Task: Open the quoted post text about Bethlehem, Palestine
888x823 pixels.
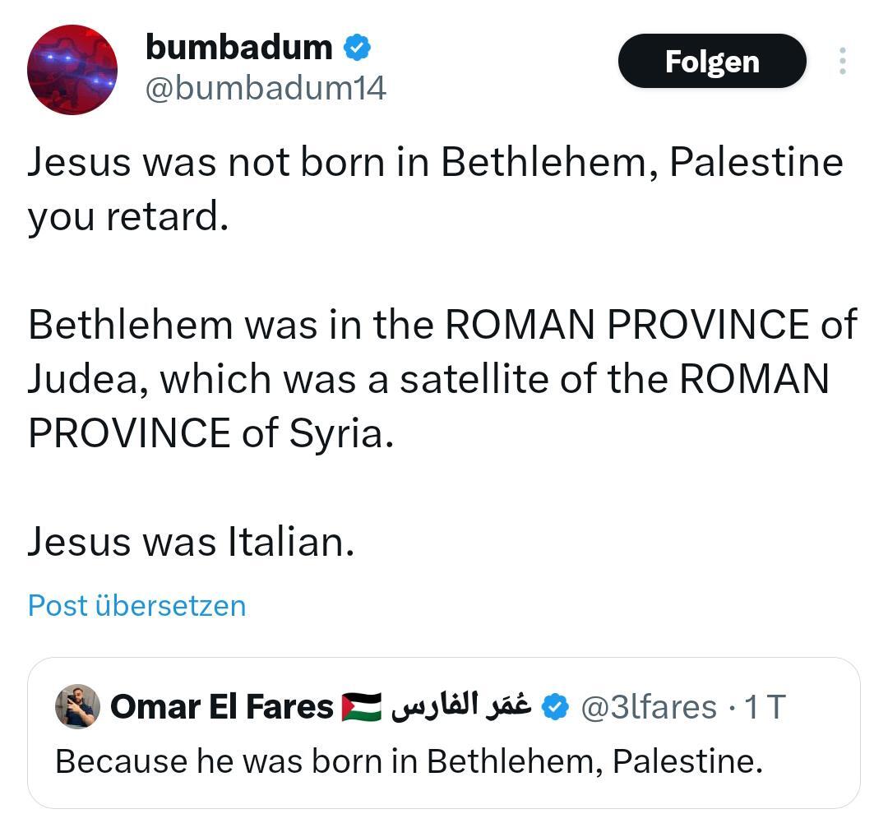Action: click(409, 761)
